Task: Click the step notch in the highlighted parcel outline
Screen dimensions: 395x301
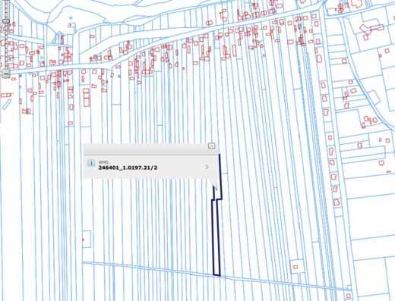Action: pyautogui.click(x=217, y=199)
